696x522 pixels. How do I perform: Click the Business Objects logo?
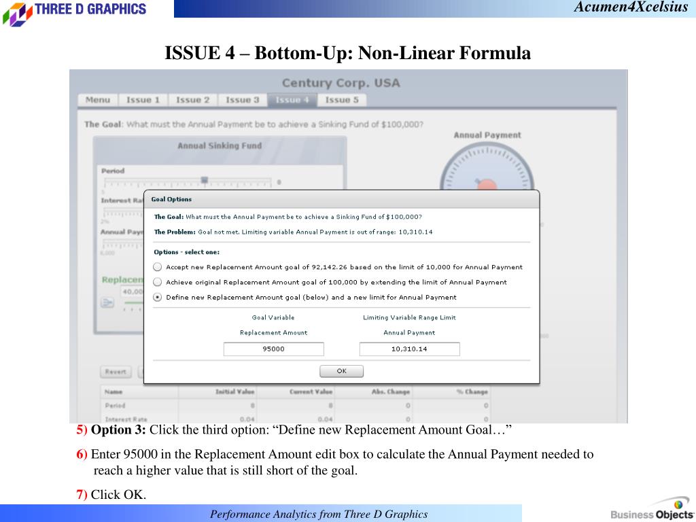click(x=652, y=510)
